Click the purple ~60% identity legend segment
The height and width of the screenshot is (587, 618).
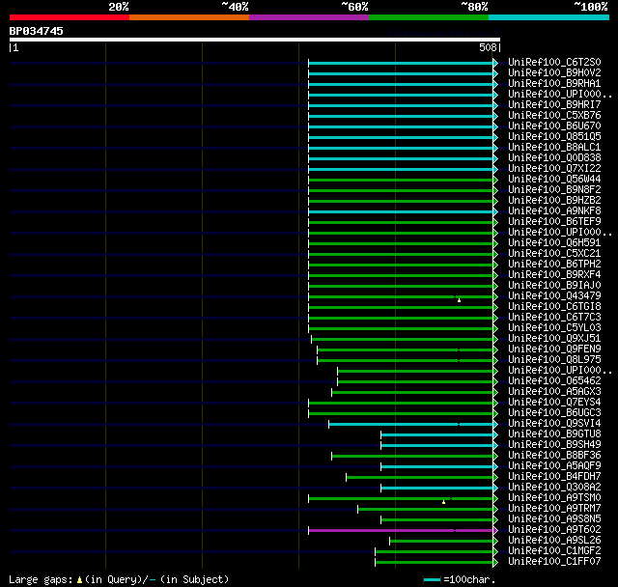(x=309, y=17)
